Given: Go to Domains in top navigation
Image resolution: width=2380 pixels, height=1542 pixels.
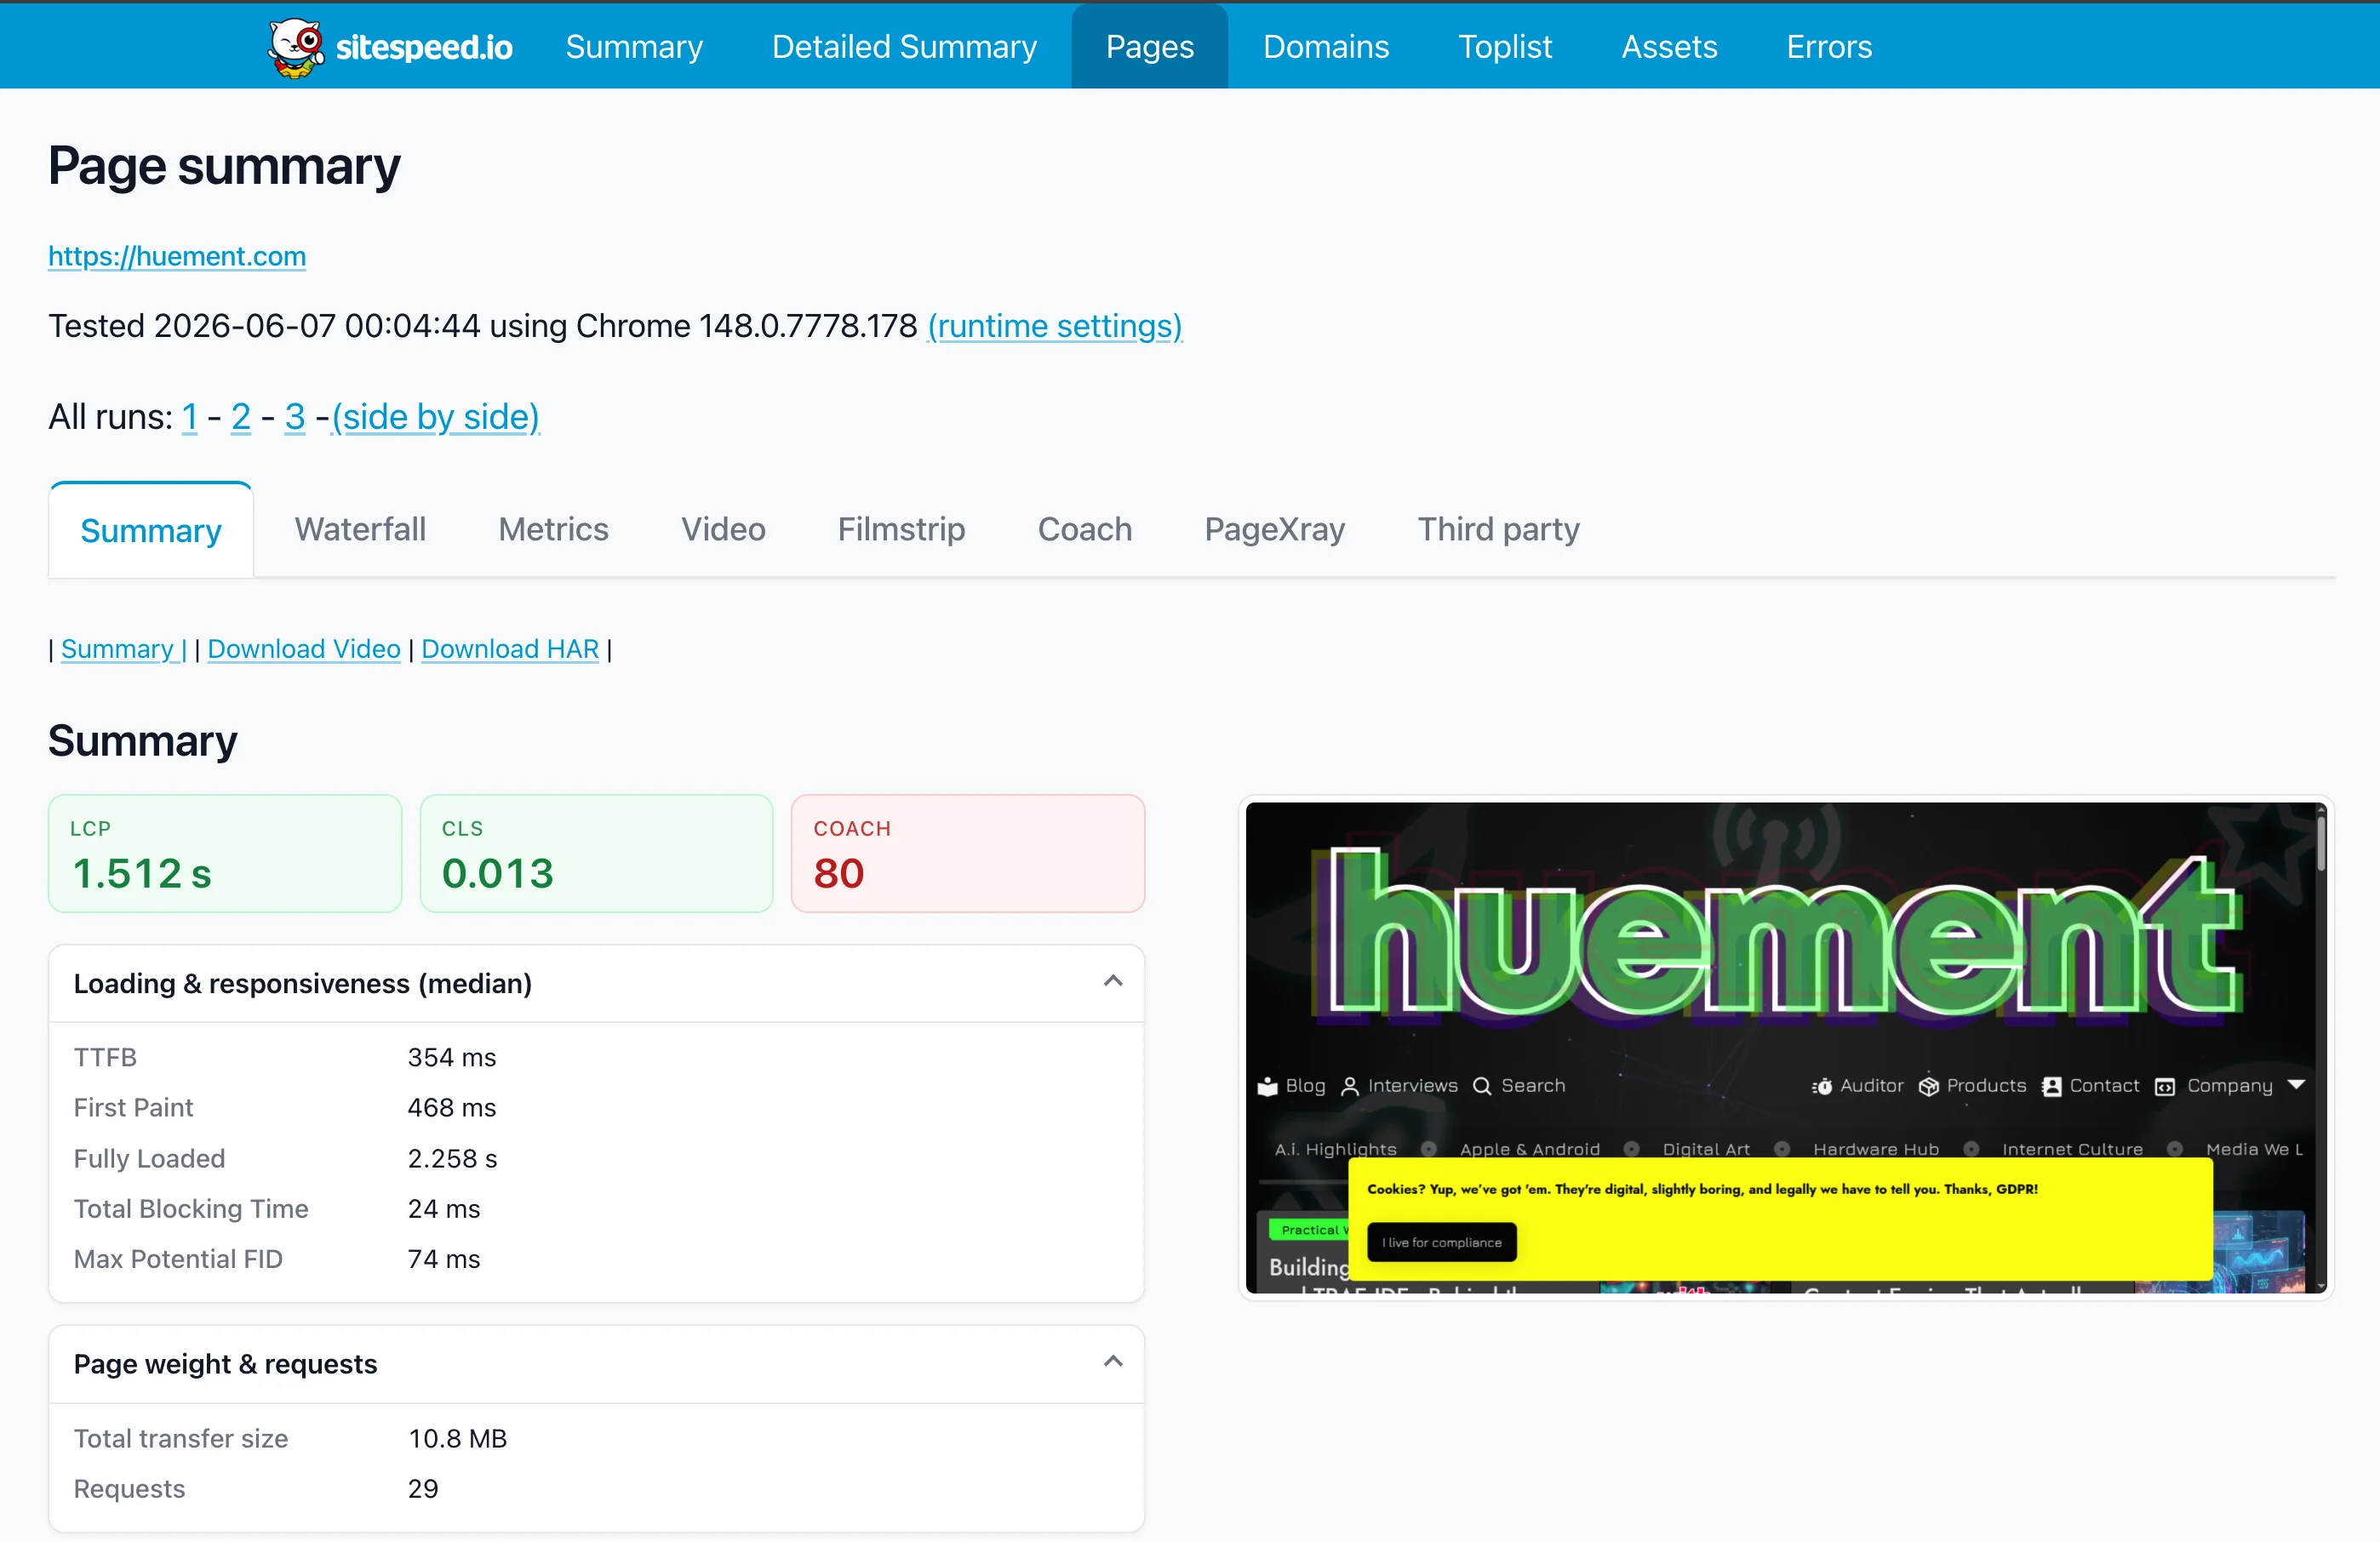Looking at the screenshot, I should click(1325, 47).
